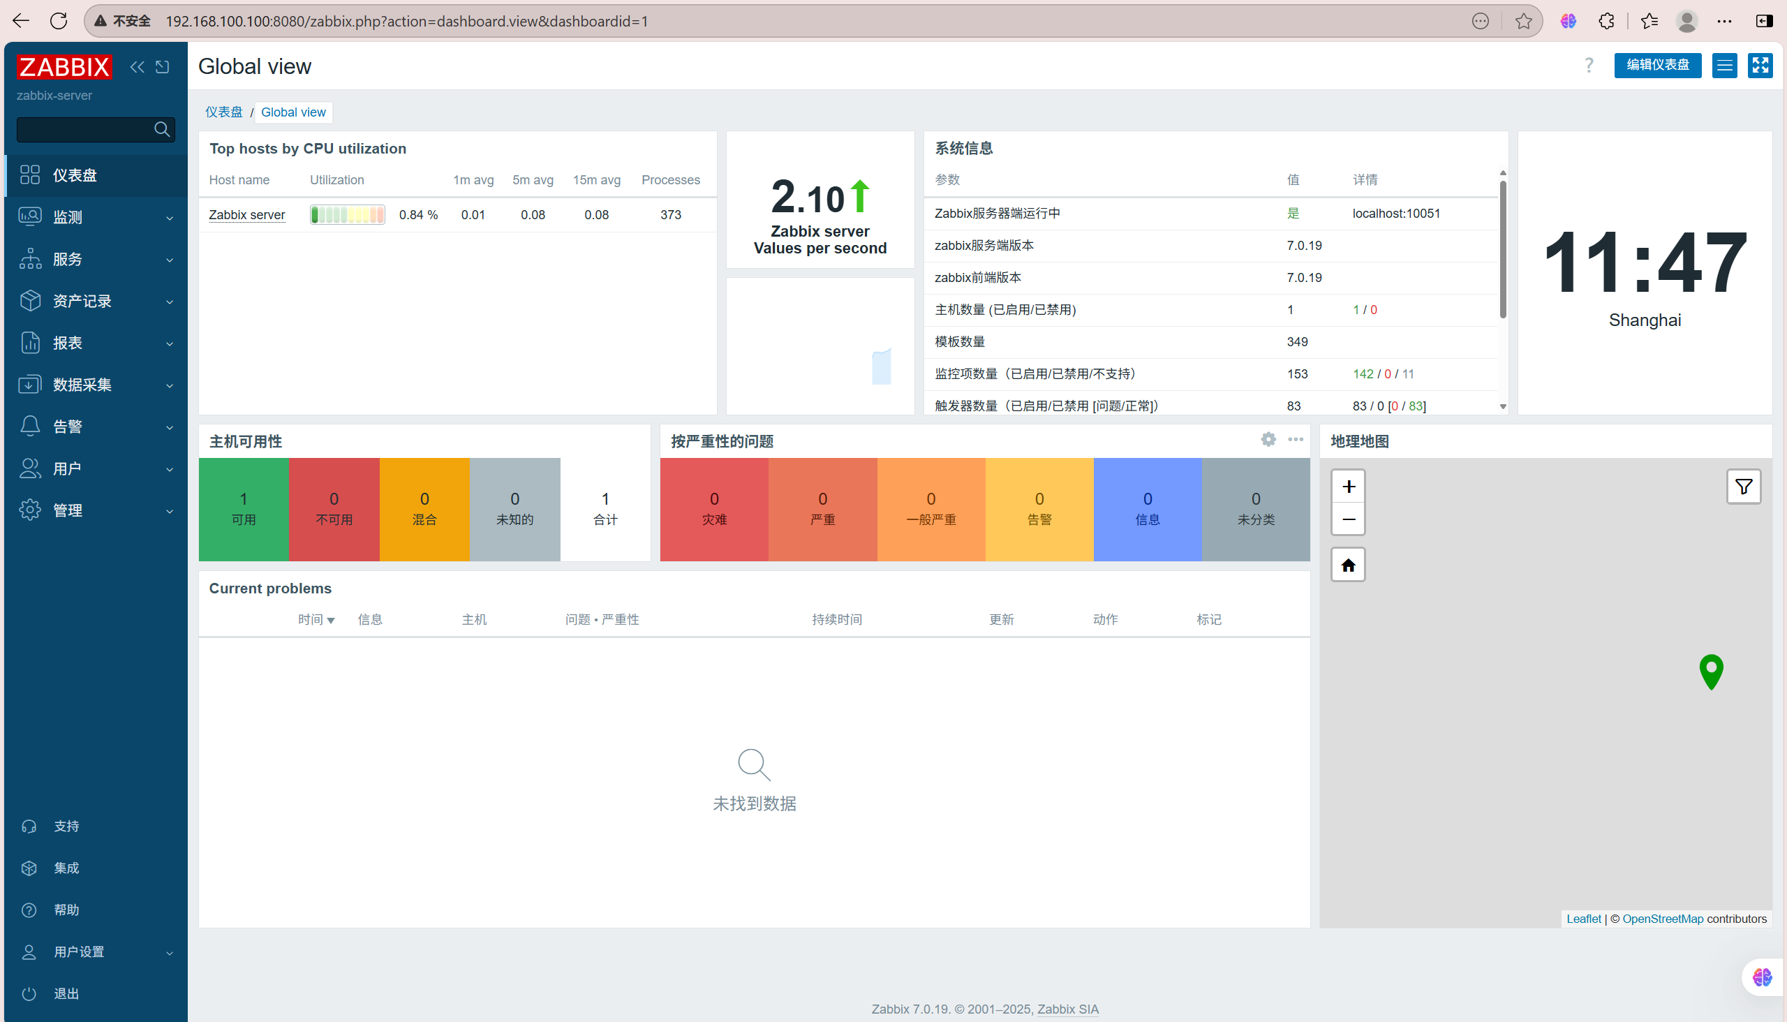Open three-dot menu of severity widget
The image size is (1787, 1022).
(1295, 439)
